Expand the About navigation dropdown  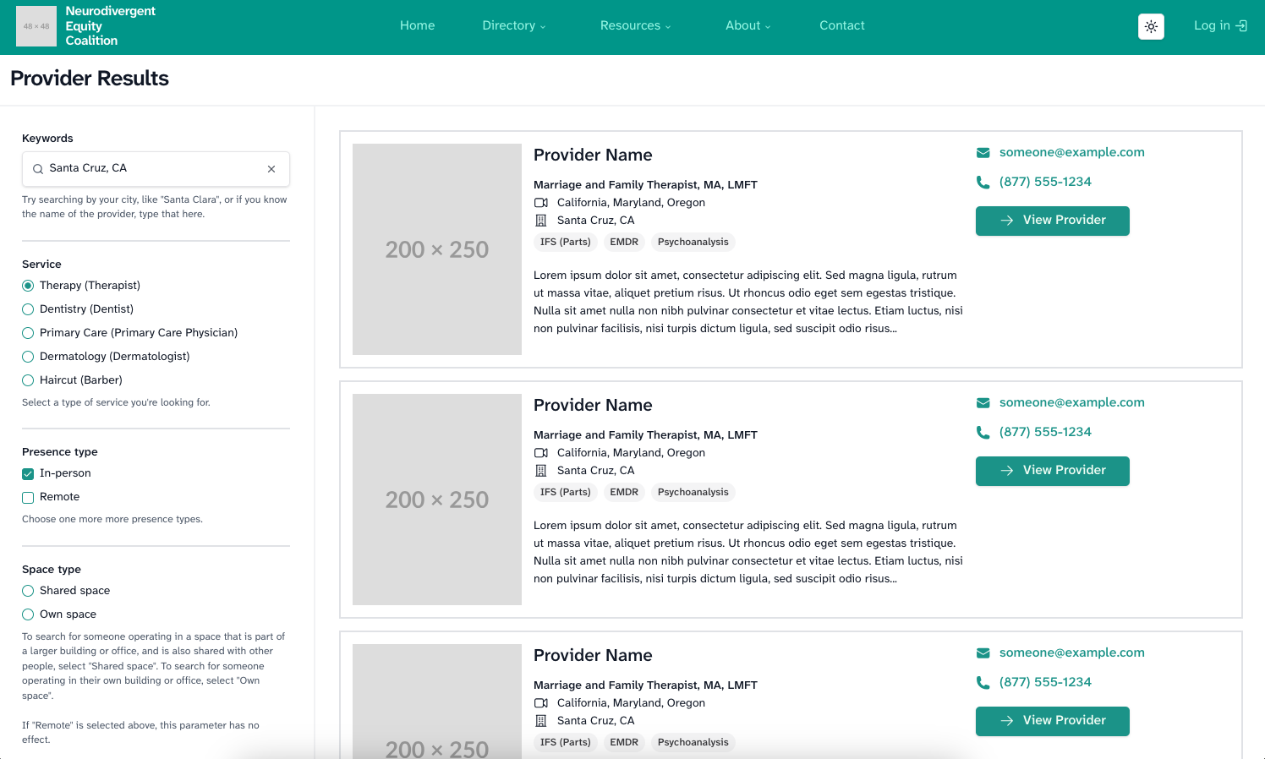[x=747, y=26]
